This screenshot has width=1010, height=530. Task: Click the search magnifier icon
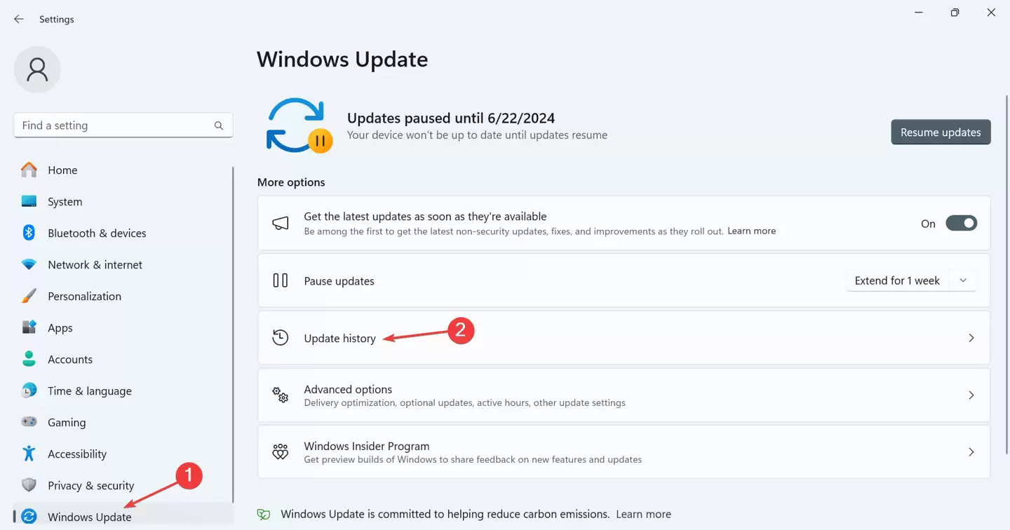[x=218, y=125]
